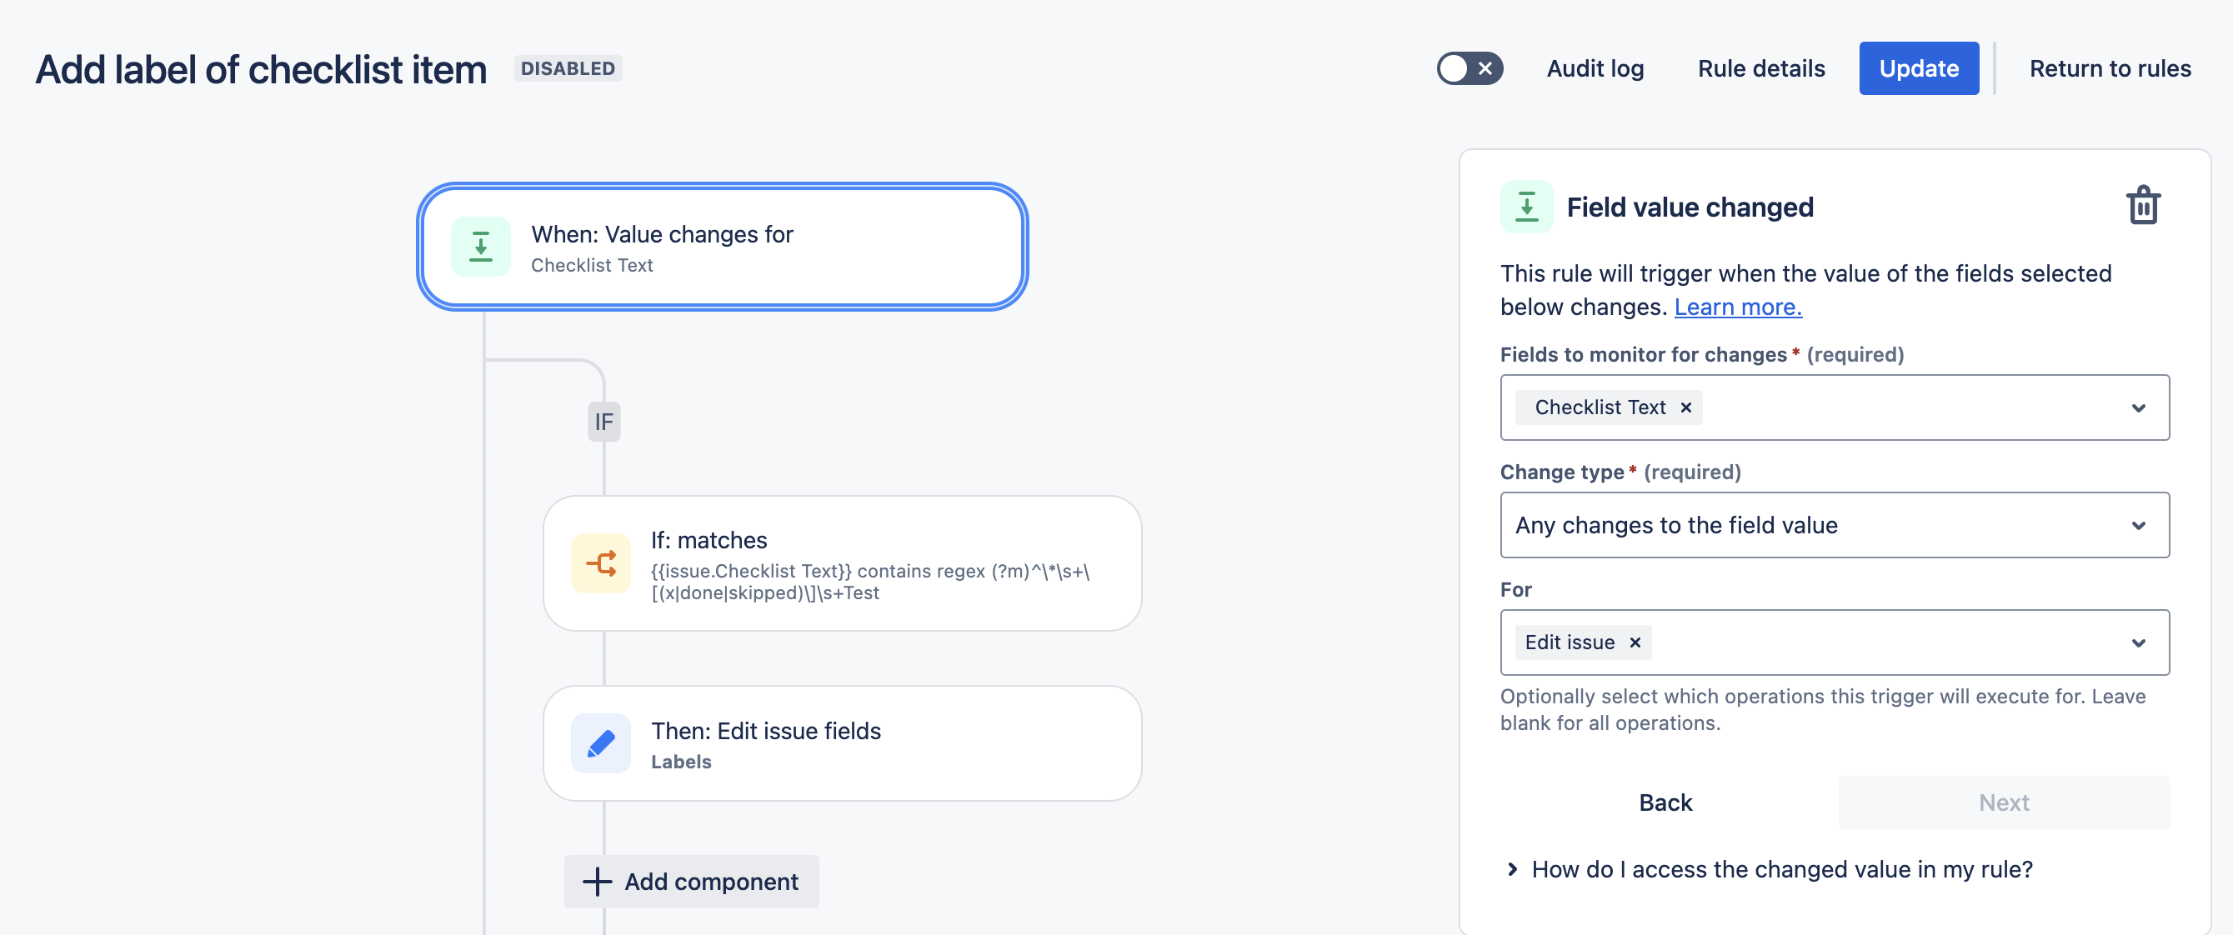The height and width of the screenshot is (935, 2233).
Task: Click the green trigger icon in When node
Action: (480, 247)
